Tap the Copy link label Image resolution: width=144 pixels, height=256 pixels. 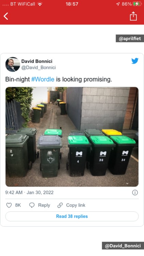coord(76,205)
